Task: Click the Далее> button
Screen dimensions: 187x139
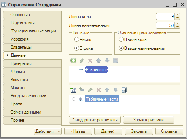Action: (108, 131)
